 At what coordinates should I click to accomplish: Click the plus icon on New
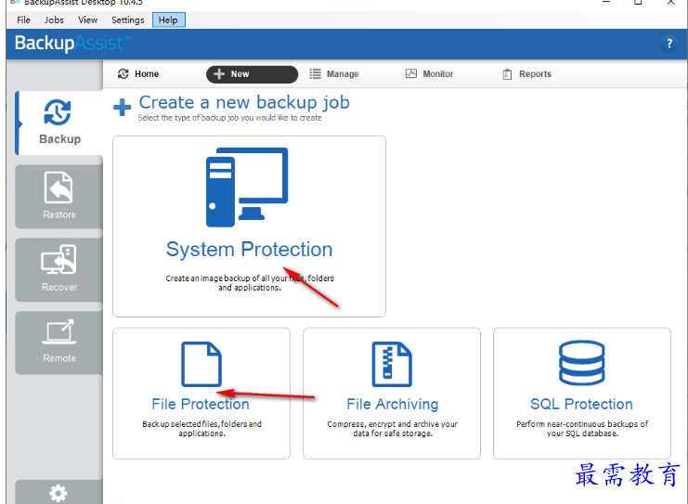click(x=219, y=74)
